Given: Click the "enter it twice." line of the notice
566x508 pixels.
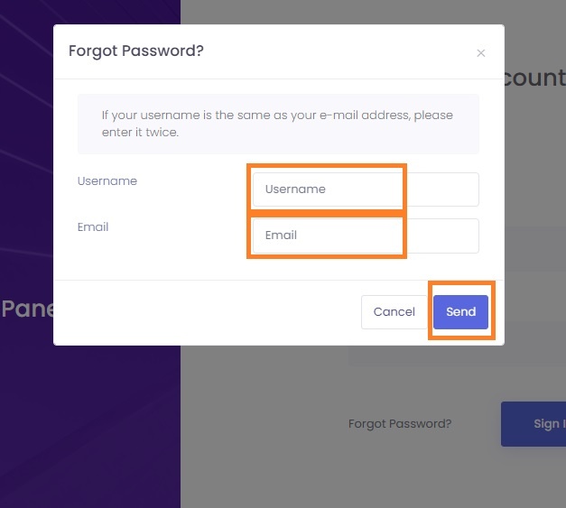Looking at the screenshot, I should click(140, 133).
